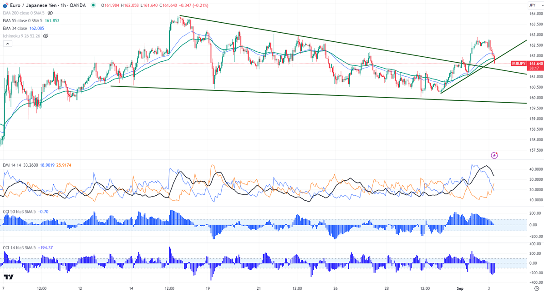The height and width of the screenshot is (292, 544).
Task: Click the DMI orange value 25.9174
Action: click(x=63, y=165)
